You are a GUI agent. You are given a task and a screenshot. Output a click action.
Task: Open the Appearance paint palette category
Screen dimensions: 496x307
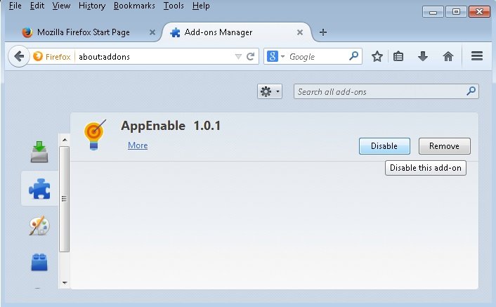39,226
